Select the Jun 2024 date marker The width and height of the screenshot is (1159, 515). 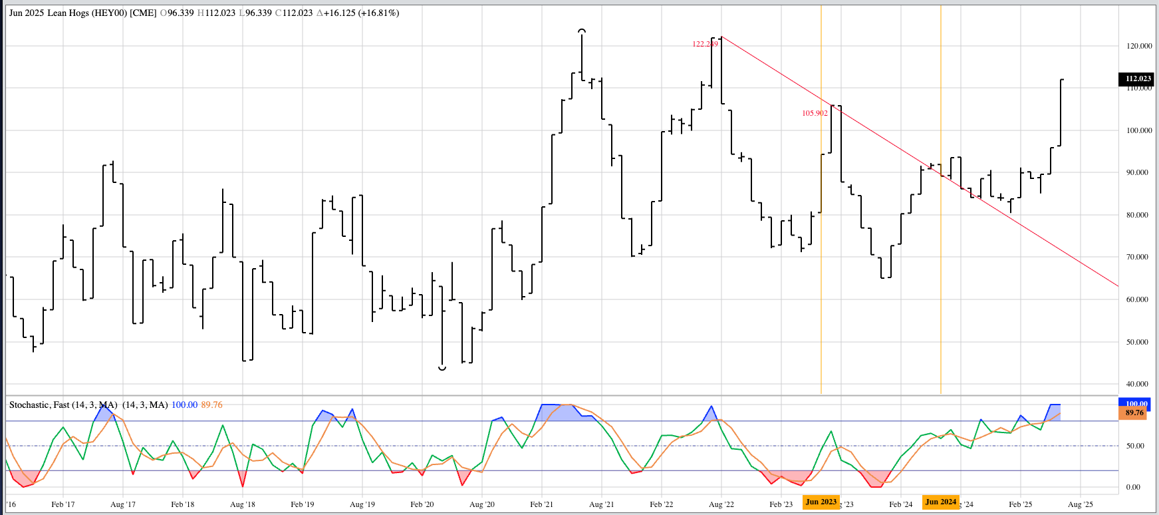[941, 502]
